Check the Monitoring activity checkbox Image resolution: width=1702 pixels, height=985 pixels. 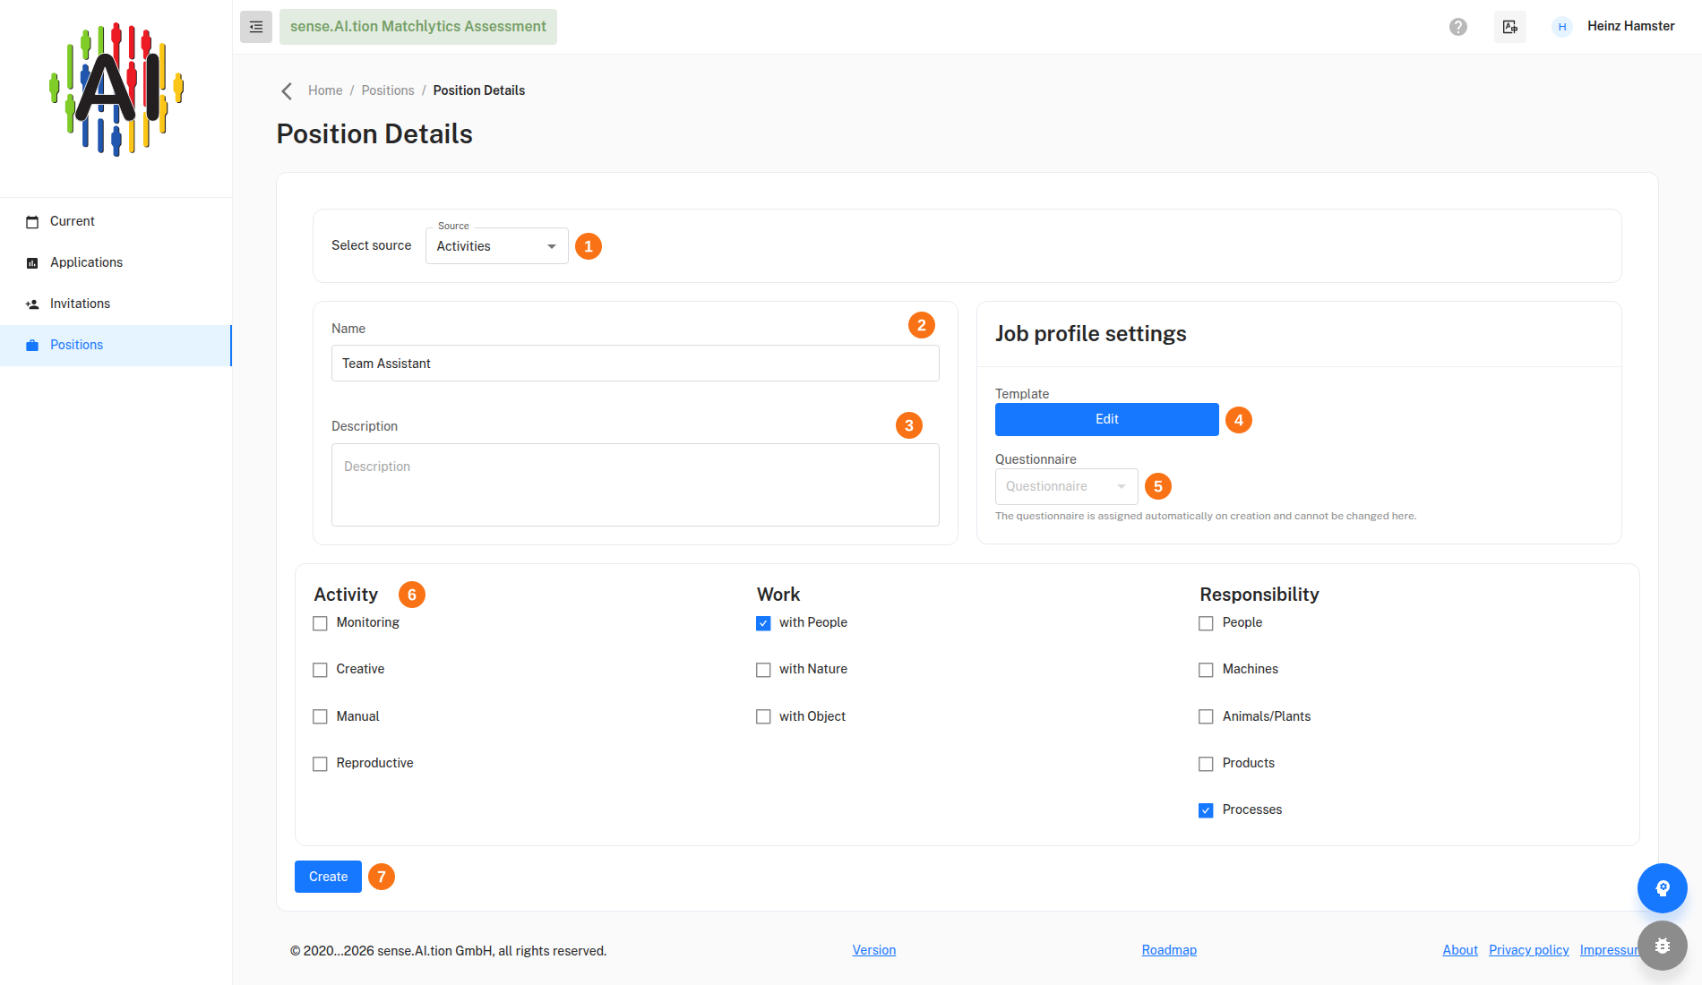pyautogui.click(x=320, y=623)
